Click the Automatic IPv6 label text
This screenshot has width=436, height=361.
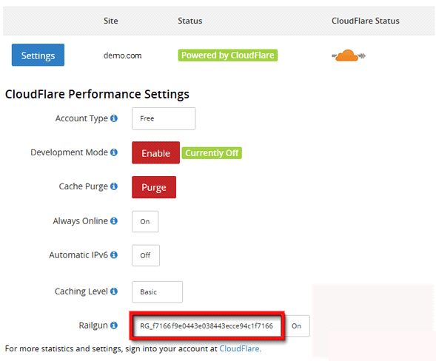click(78, 254)
